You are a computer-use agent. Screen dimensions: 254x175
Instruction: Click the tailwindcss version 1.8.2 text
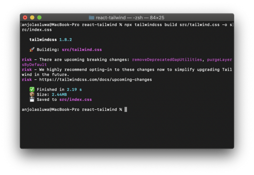coord(66,40)
